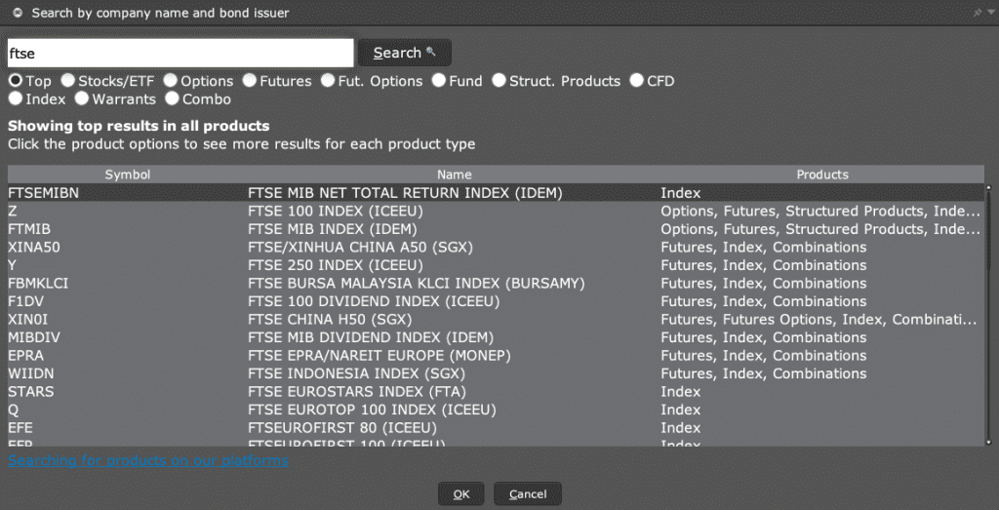Sort by the Name column header
Viewport: 999px width, 510px height.
[455, 175]
